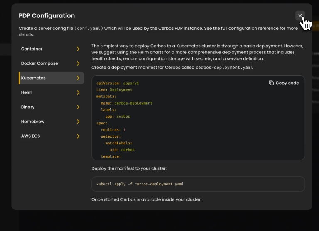Click the 'replicas: 1' line
319x231 pixels.
coord(113,130)
